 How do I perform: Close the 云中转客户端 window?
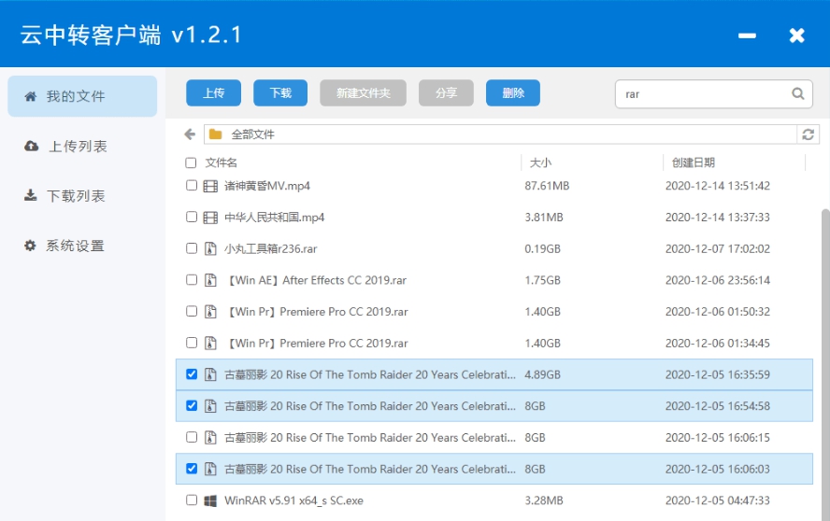[796, 35]
